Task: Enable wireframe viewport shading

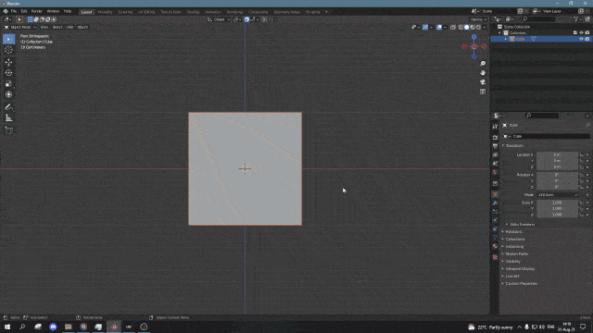Action: [x=461, y=27]
